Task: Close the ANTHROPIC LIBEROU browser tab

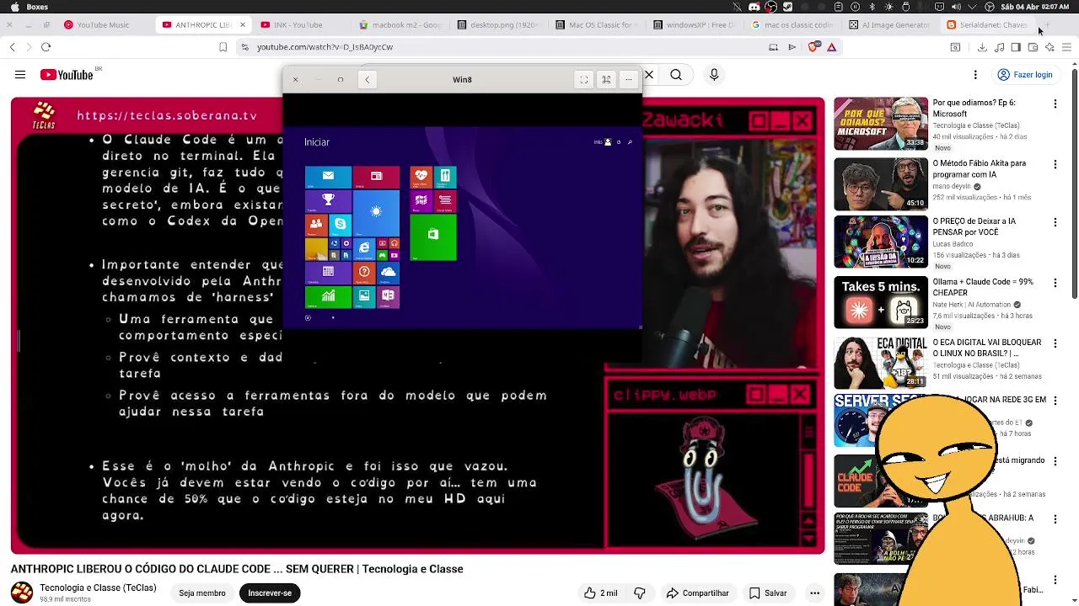Action: point(242,25)
